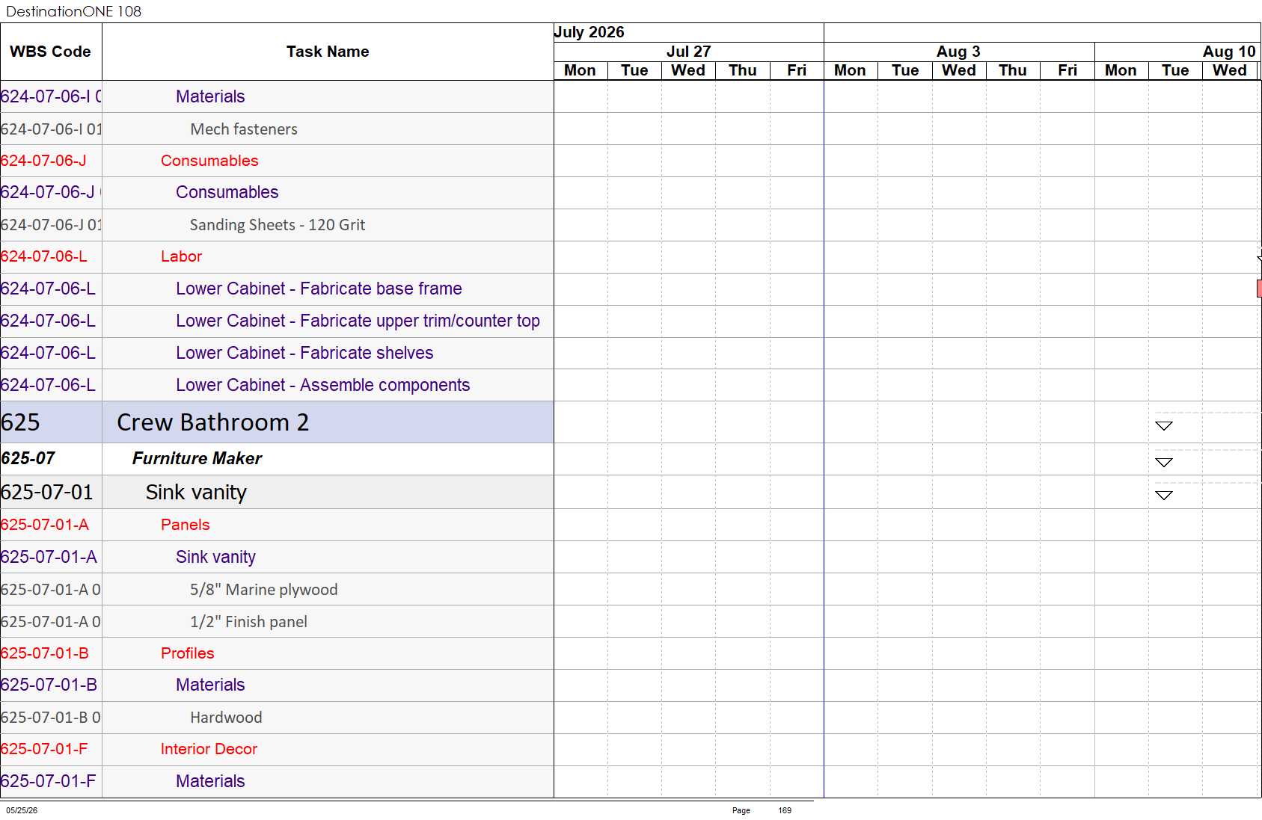This screenshot has height=820, width=1262.
Task: Select the Panels group row
Action: tap(277, 525)
